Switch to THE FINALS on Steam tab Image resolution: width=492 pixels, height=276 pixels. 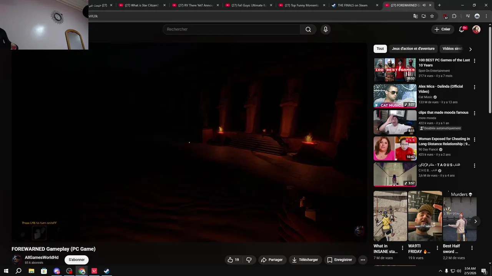click(354, 5)
